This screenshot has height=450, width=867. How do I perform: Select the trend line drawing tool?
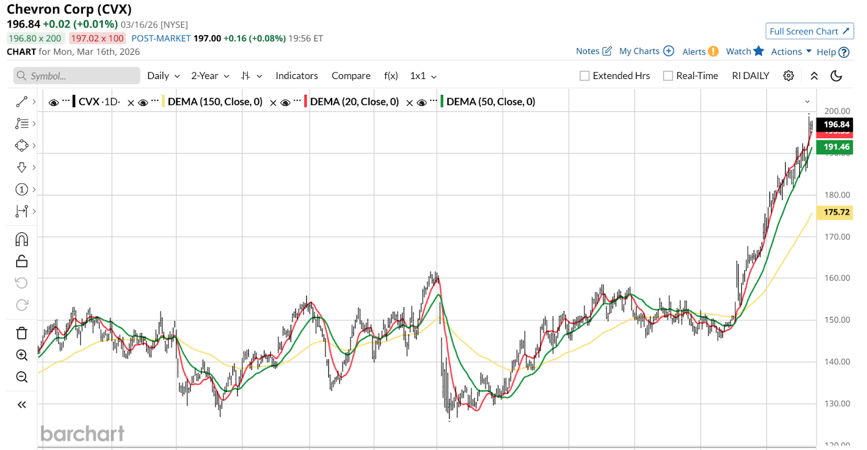[22, 102]
